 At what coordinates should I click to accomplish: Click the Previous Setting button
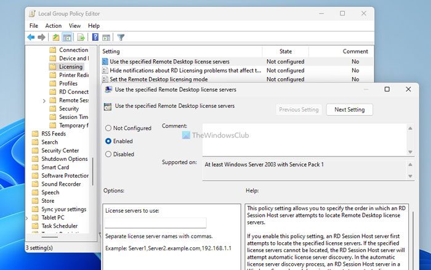299,110
